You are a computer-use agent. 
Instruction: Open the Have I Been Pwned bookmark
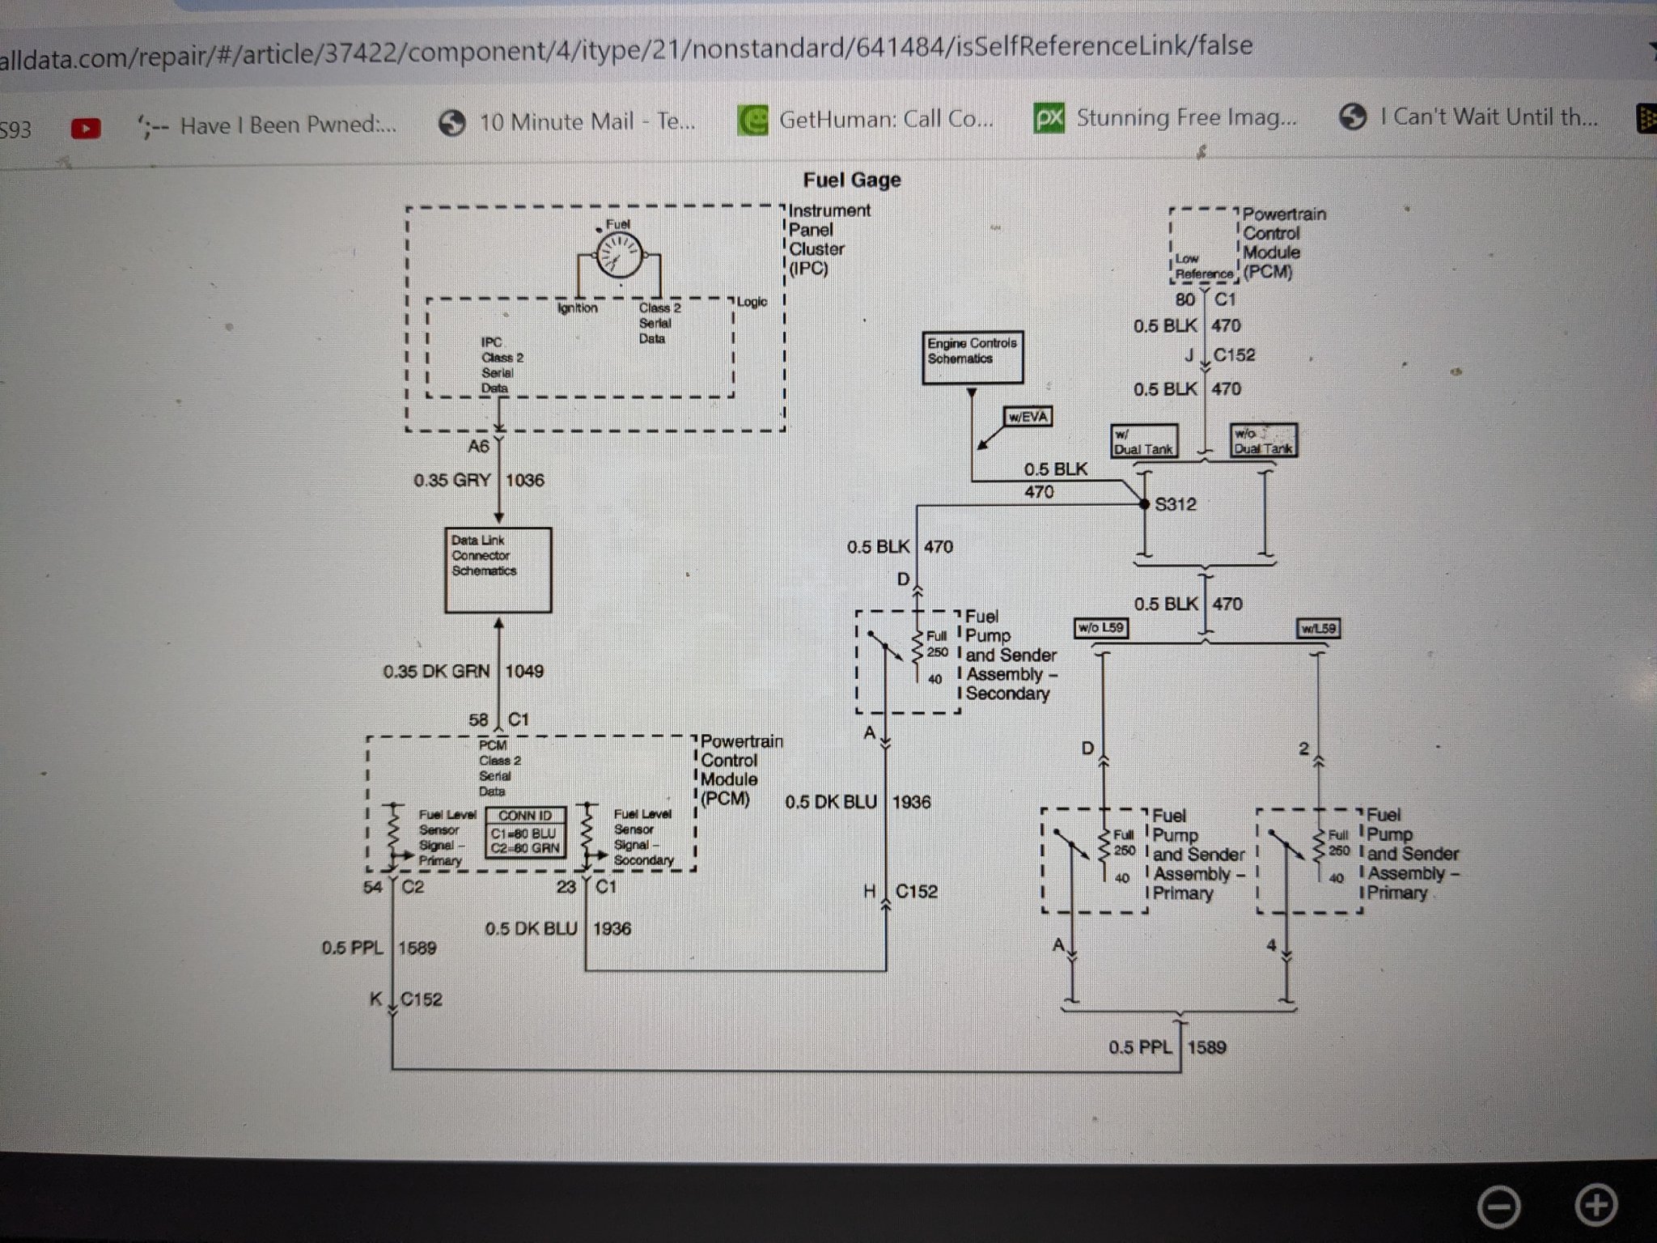tap(287, 125)
